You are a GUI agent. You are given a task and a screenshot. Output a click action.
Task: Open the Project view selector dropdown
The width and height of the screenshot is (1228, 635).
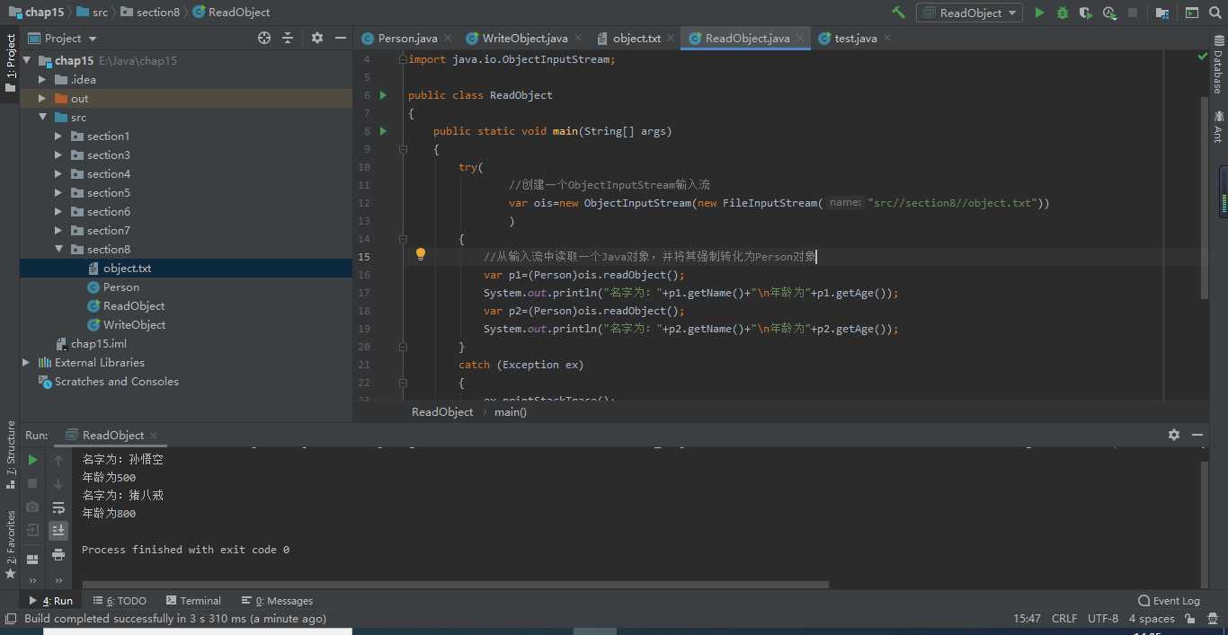[x=62, y=38]
